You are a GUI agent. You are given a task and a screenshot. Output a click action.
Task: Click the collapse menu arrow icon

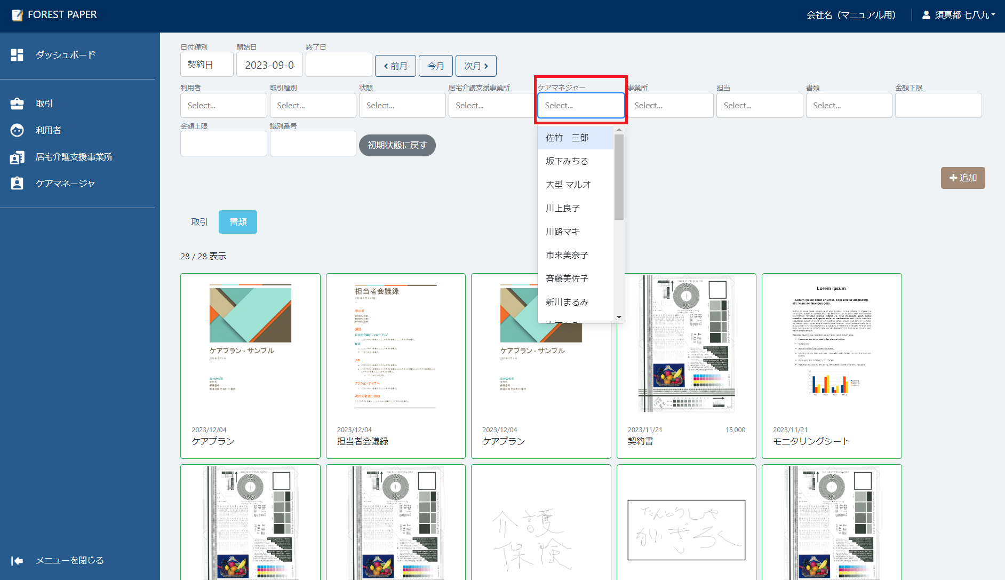[x=17, y=561]
